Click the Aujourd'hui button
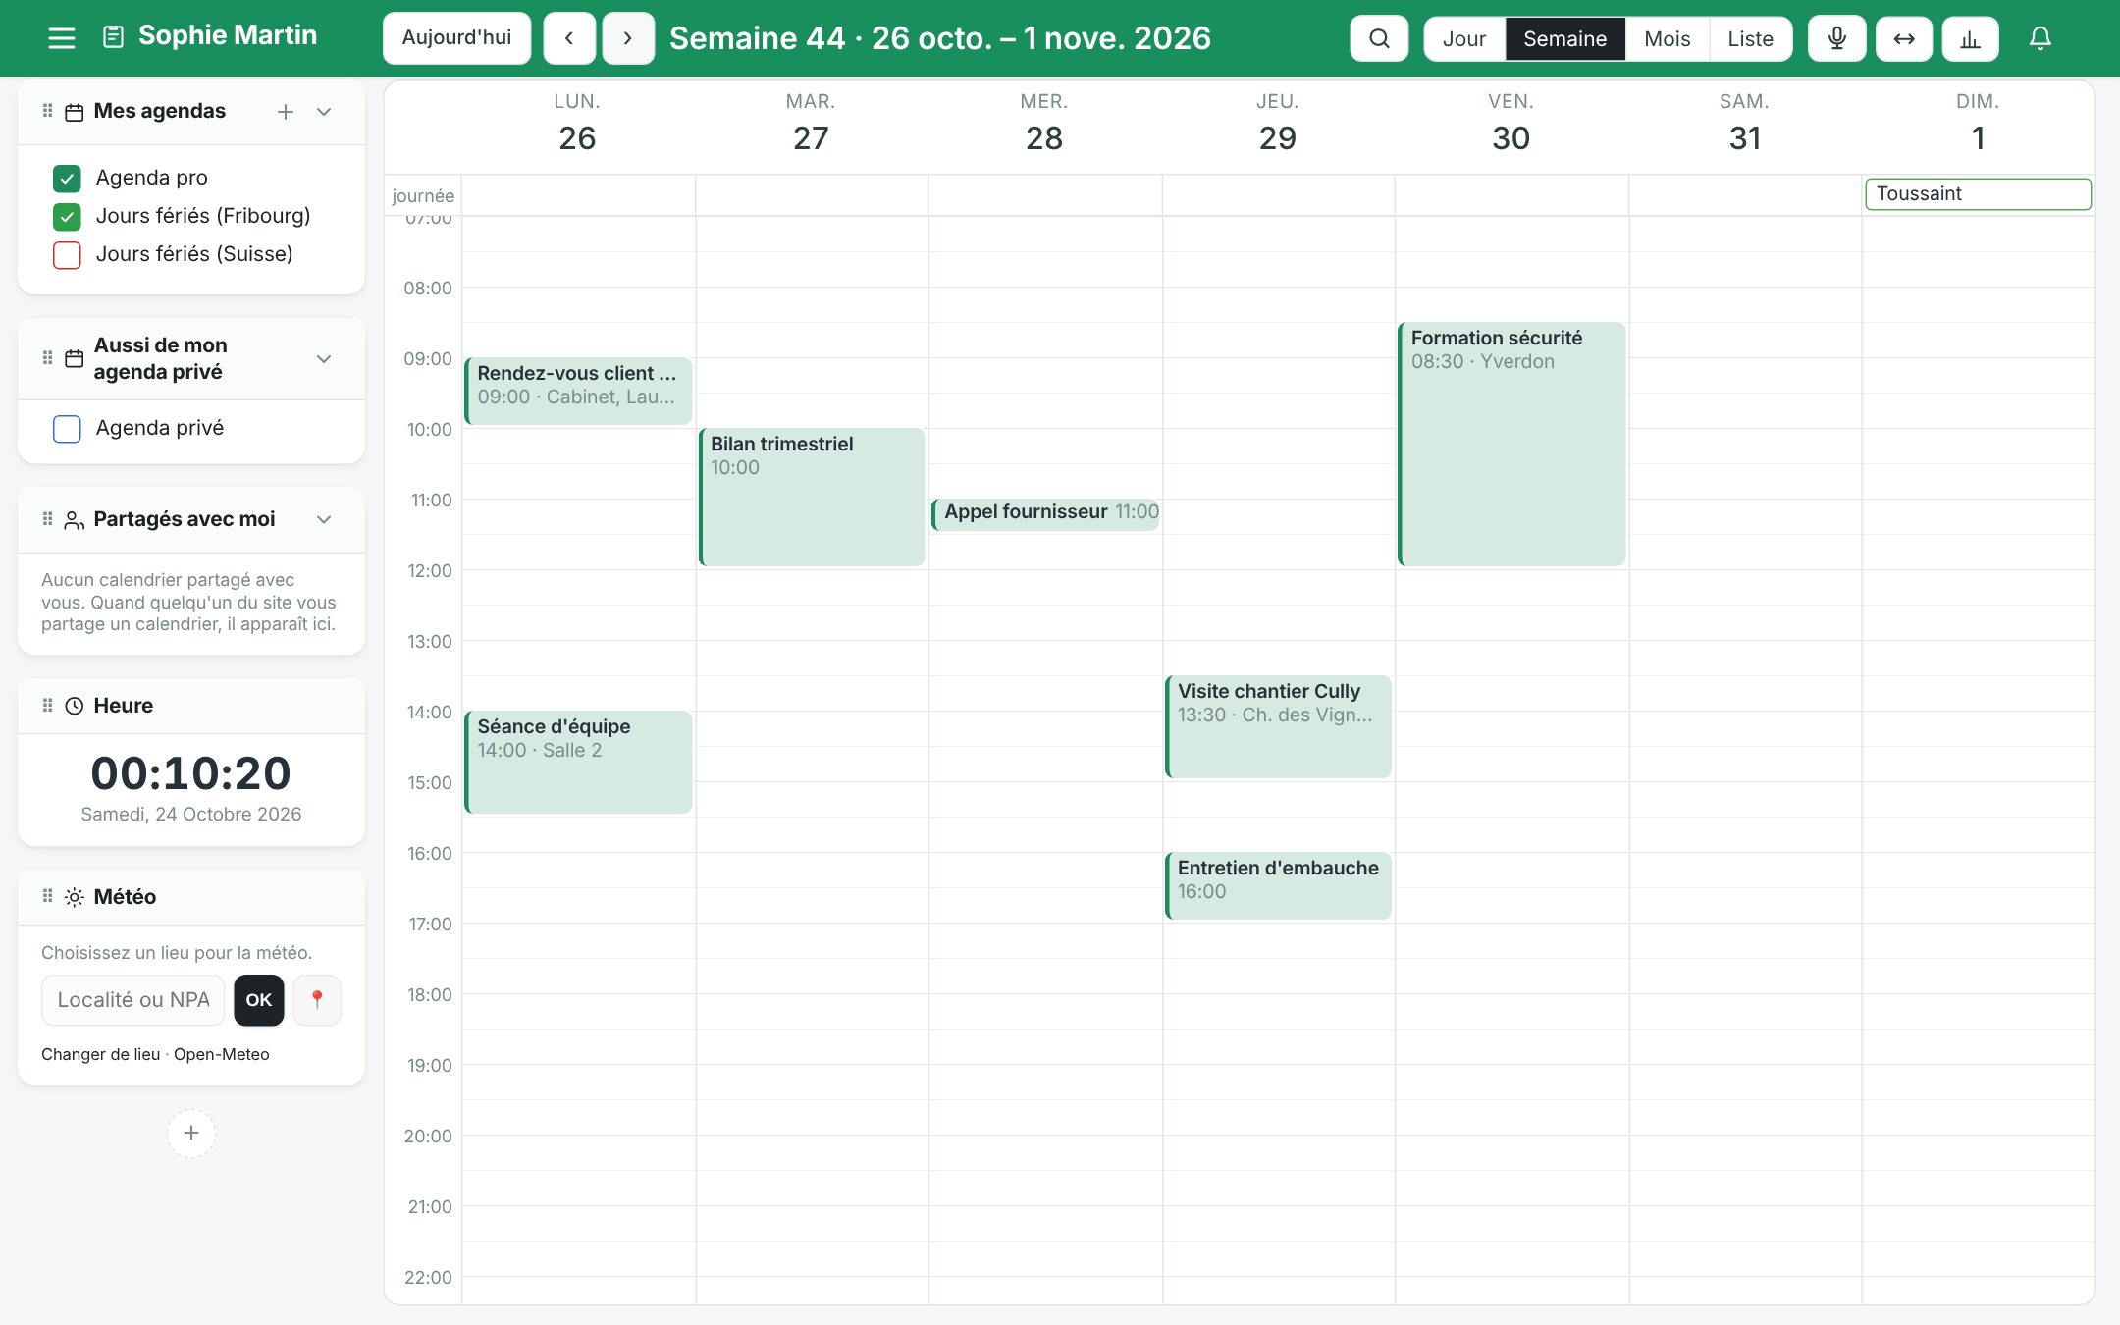2120x1325 pixels. (x=456, y=38)
